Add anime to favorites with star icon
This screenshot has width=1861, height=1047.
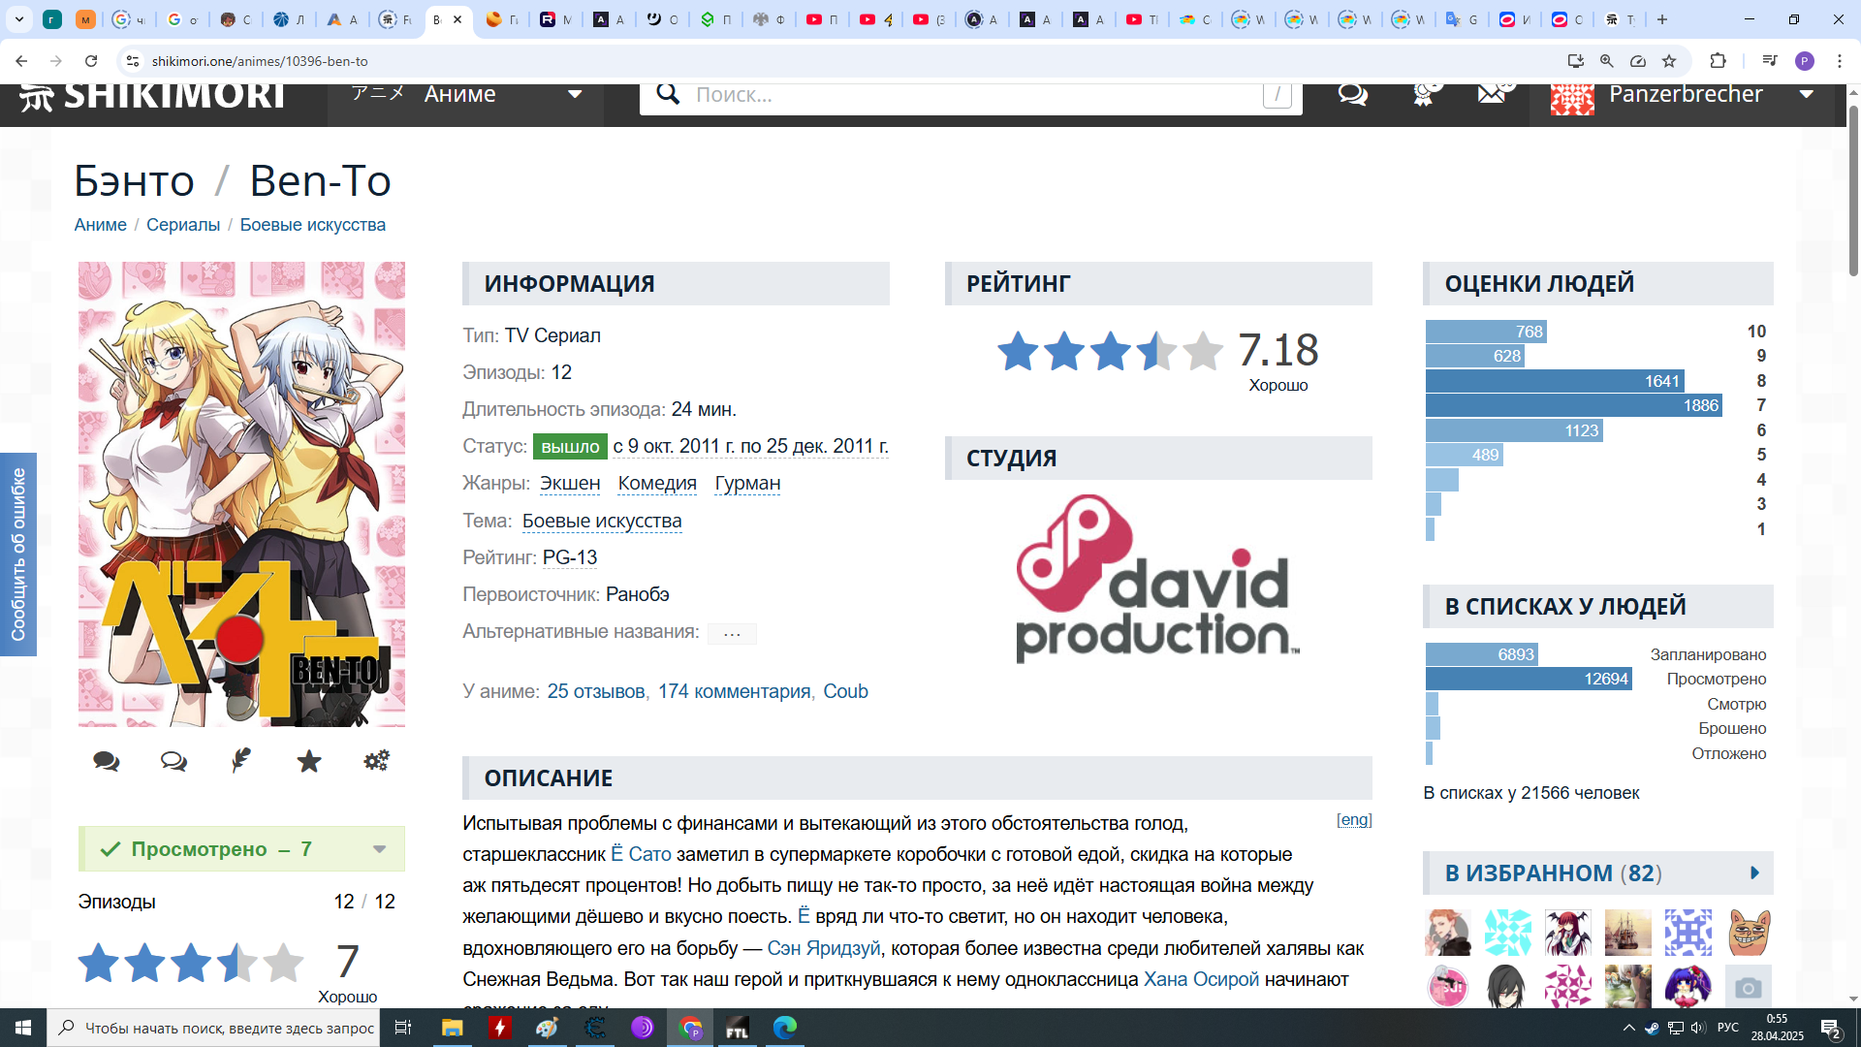(309, 762)
